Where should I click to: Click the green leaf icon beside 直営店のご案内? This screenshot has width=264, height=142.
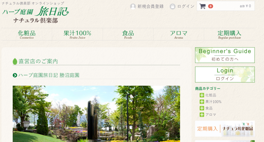15,61
